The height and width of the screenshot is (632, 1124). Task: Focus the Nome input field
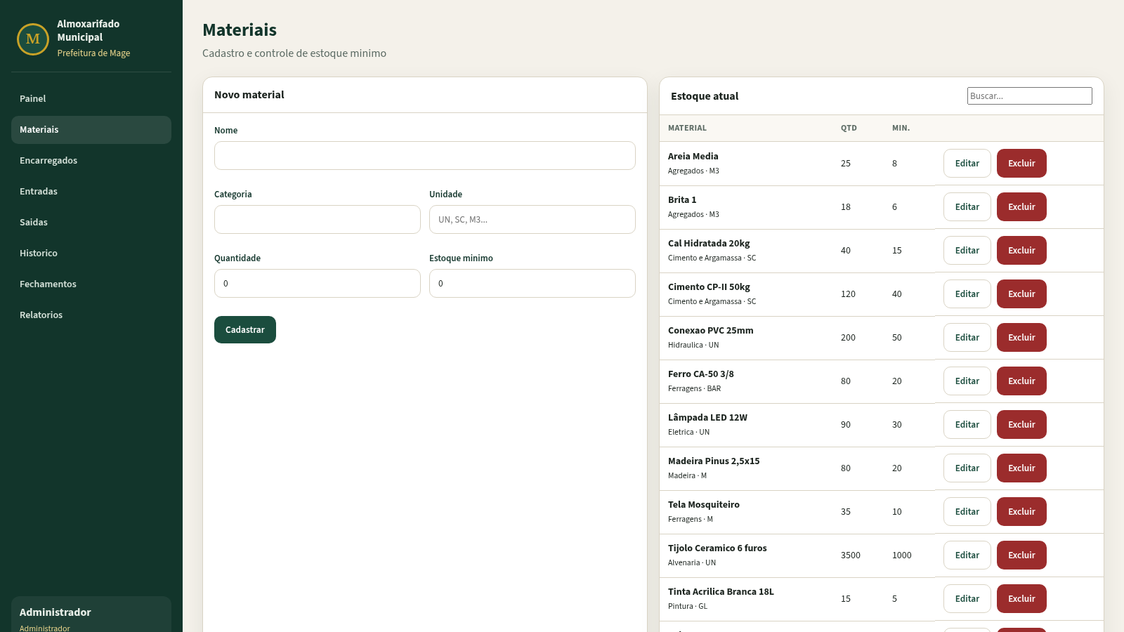coord(425,156)
